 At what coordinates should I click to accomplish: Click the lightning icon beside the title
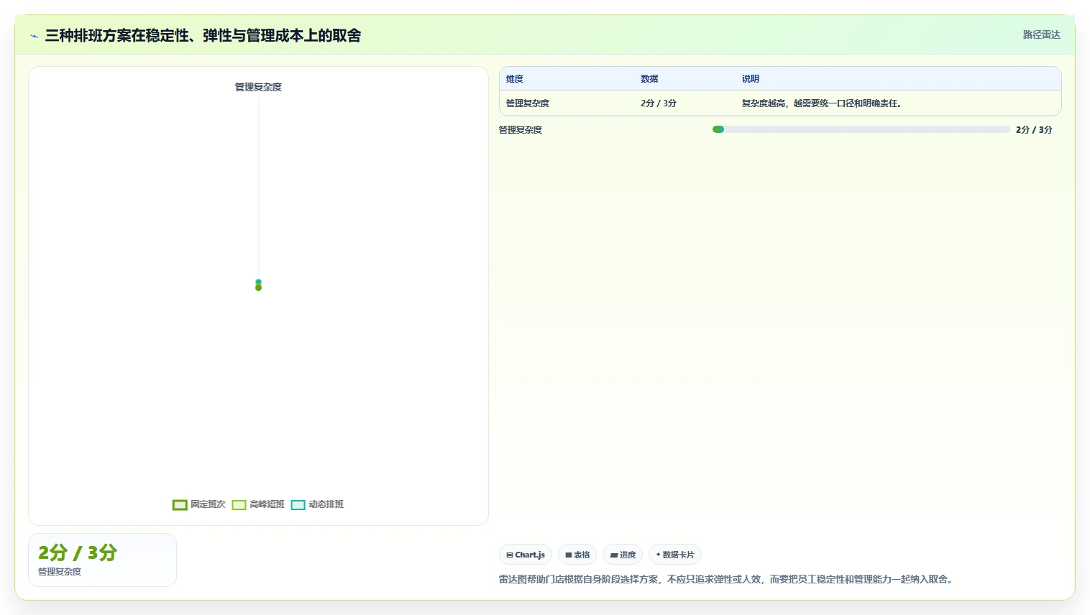[x=34, y=36]
